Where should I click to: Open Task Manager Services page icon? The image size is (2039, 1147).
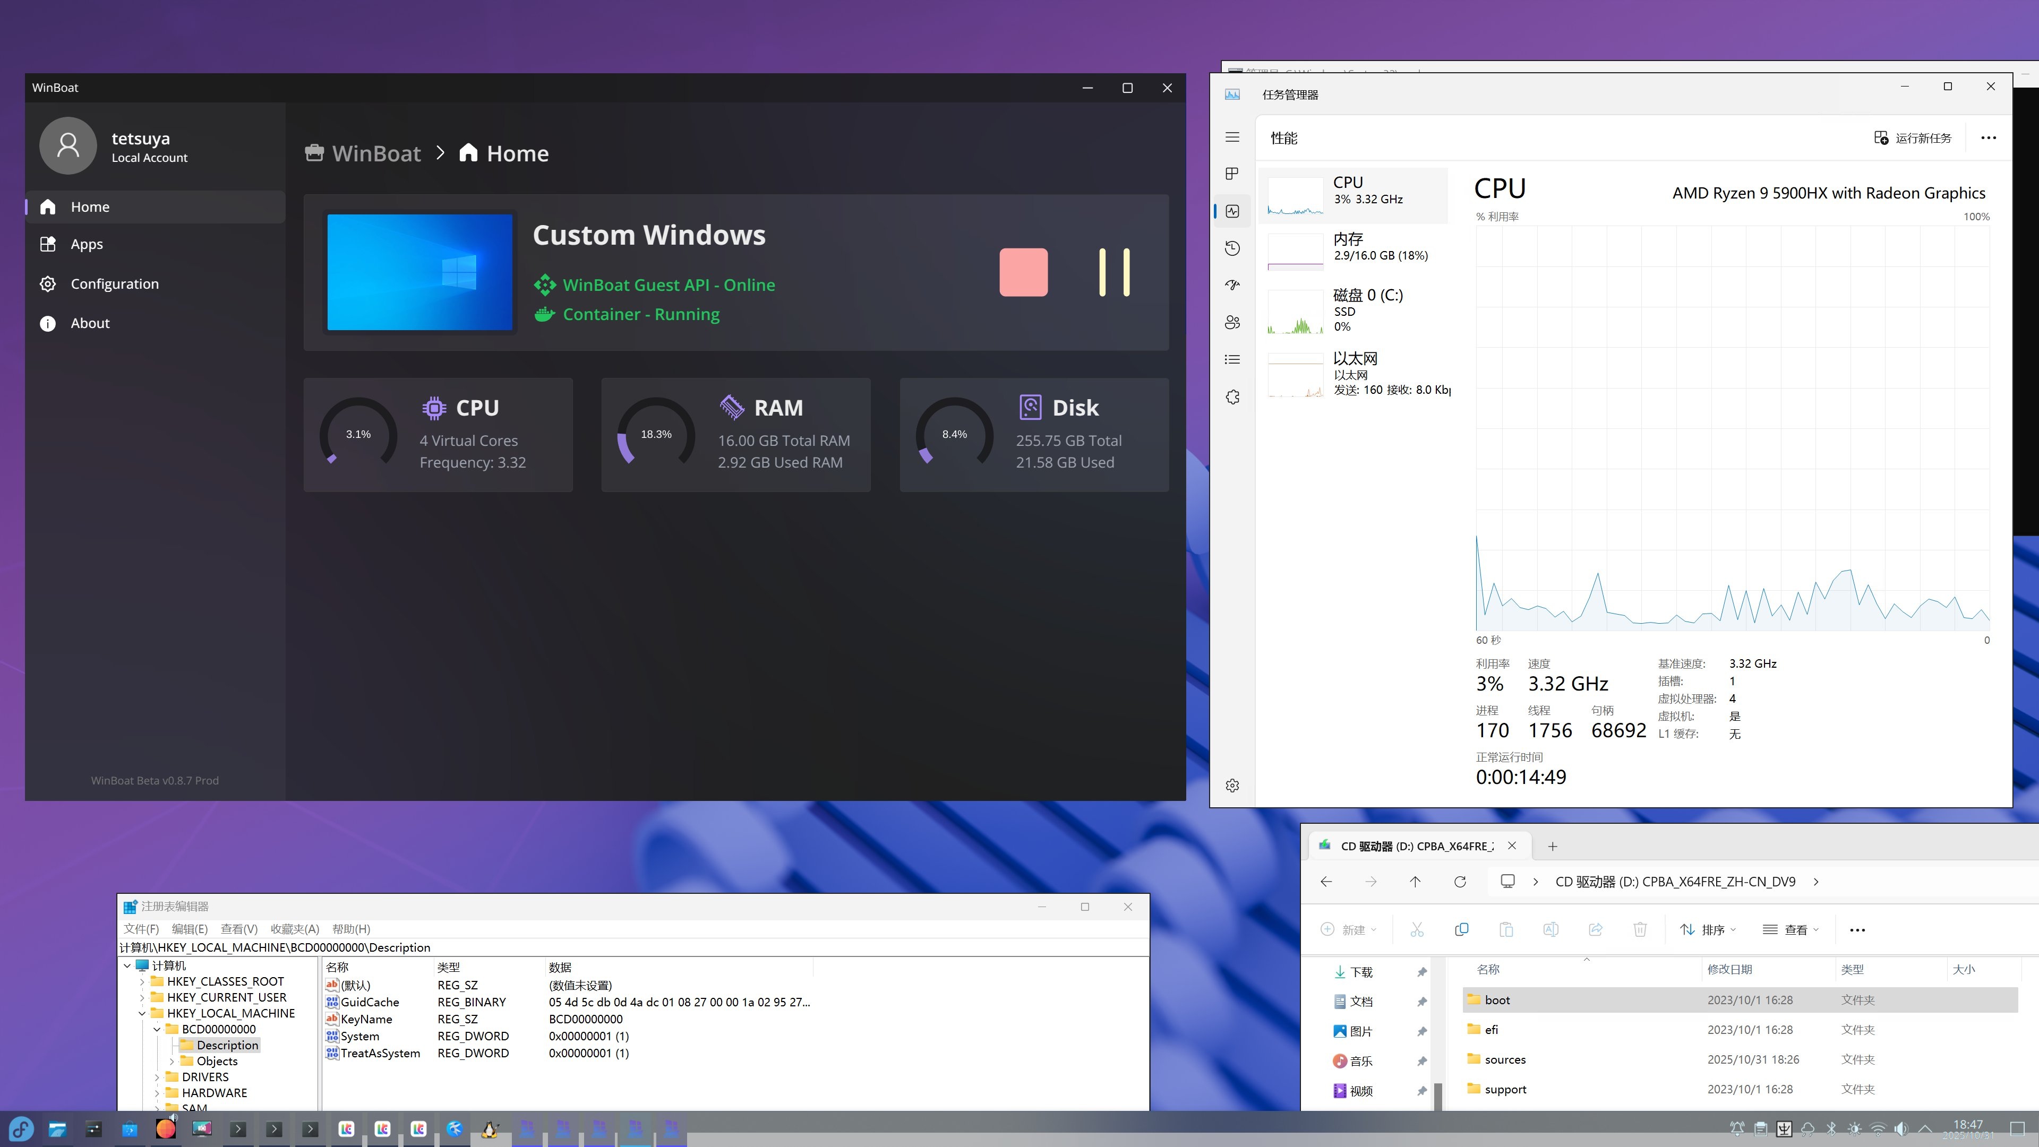(1232, 397)
